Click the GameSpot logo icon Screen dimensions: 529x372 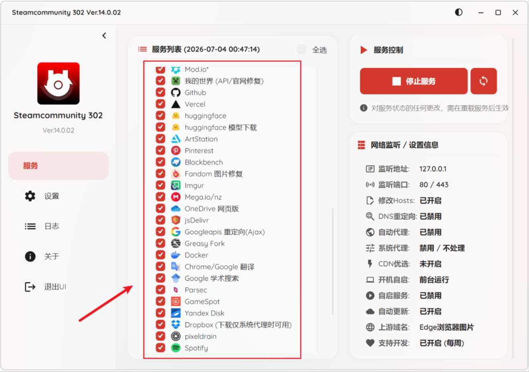pyautogui.click(x=176, y=302)
